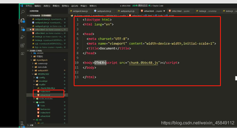Viewport: 237px width, 128px height.
Task: Open other.html under public folder
Action: [x=45, y=116]
